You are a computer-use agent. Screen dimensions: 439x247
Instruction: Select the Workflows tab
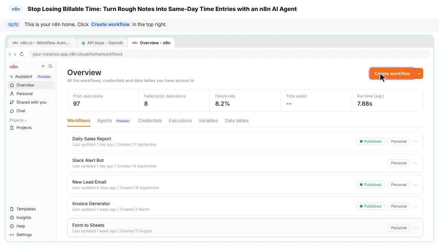pyautogui.click(x=79, y=120)
